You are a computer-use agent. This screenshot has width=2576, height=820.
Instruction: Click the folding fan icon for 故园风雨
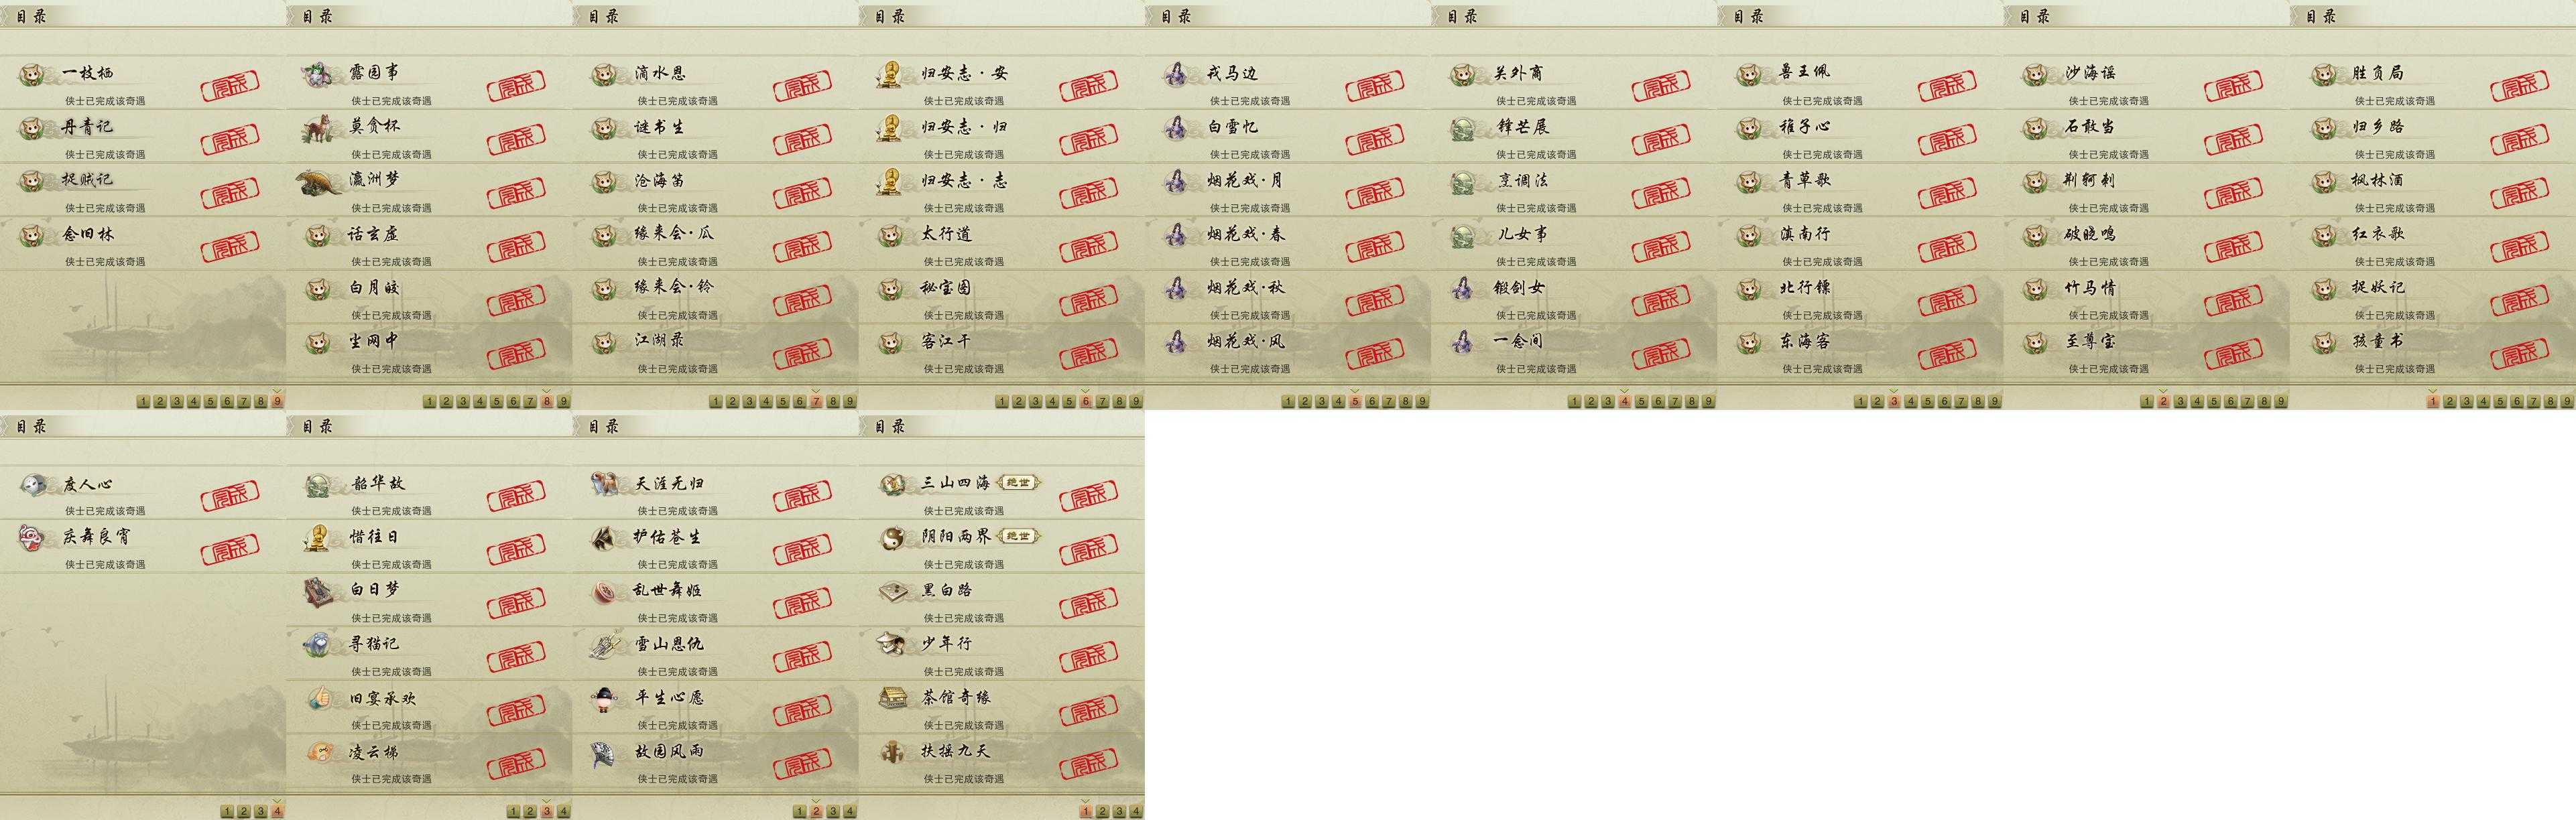pyautogui.click(x=605, y=752)
